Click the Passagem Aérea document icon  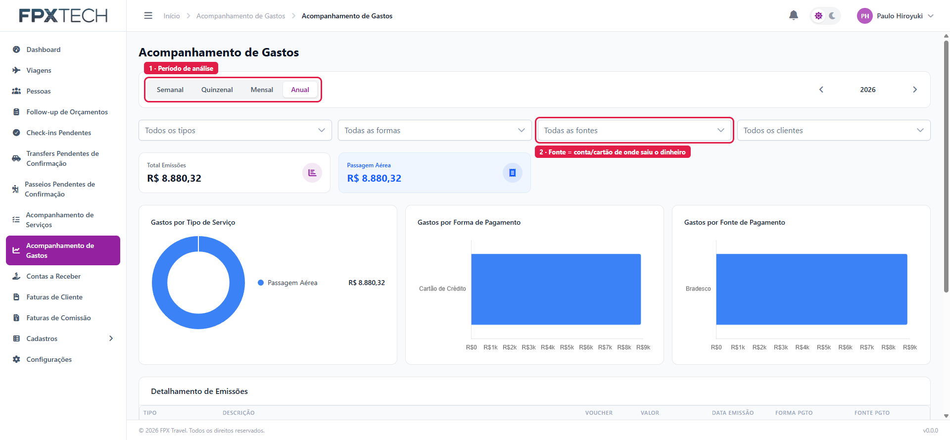point(513,173)
